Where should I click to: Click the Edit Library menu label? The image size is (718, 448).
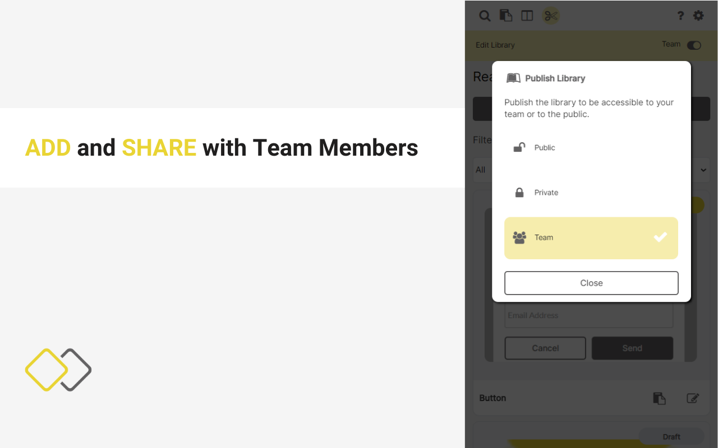click(x=495, y=45)
